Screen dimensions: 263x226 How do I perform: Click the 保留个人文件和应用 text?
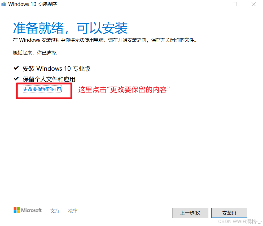point(49,79)
